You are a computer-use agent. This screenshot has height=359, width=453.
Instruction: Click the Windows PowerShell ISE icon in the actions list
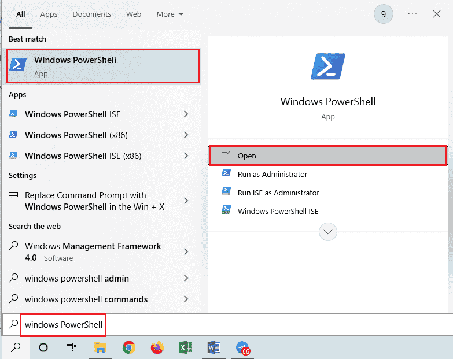[x=226, y=210]
